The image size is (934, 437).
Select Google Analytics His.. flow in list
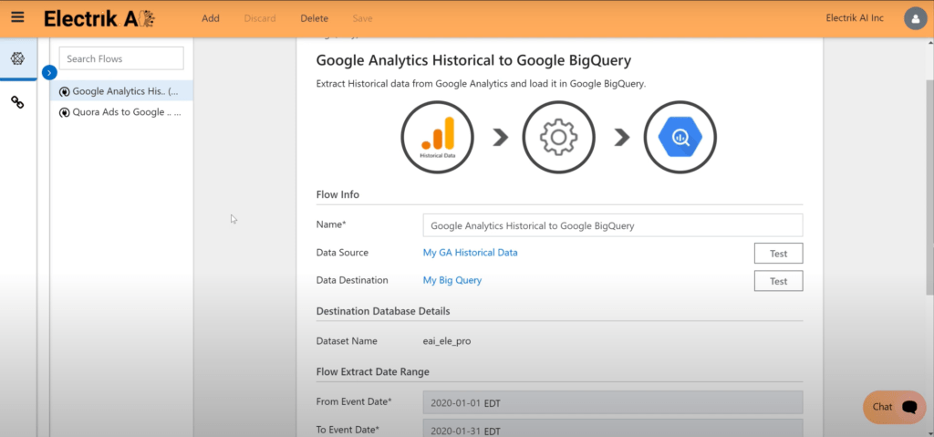pyautogui.click(x=121, y=91)
